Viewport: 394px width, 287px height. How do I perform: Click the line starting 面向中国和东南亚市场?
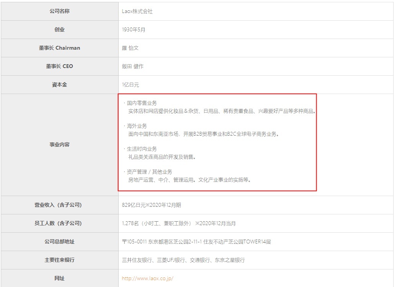(204, 134)
